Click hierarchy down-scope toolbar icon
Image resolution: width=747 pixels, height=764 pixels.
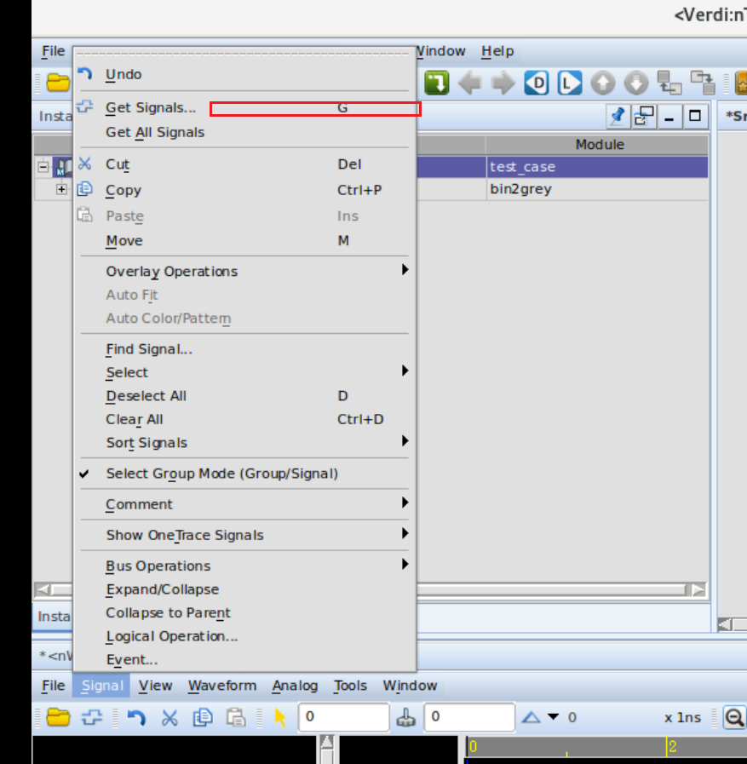pos(703,83)
